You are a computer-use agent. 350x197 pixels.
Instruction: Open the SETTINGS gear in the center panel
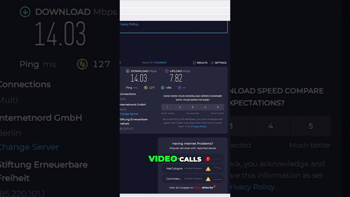tap(218, 63)
